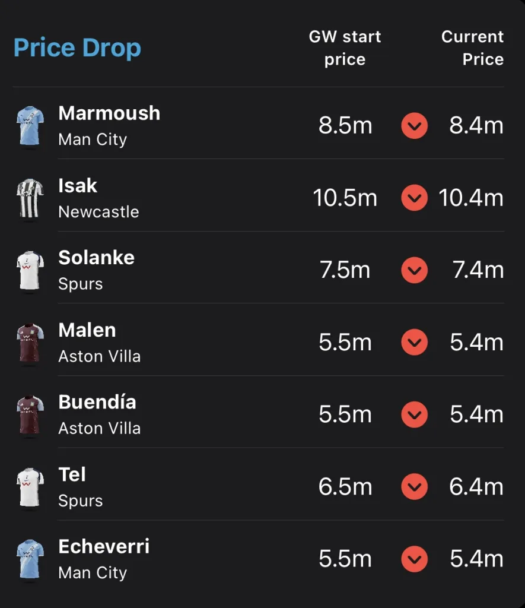
Task: Click Echeverri's Man City shirt icon
Action: click(x=30, y=559)
